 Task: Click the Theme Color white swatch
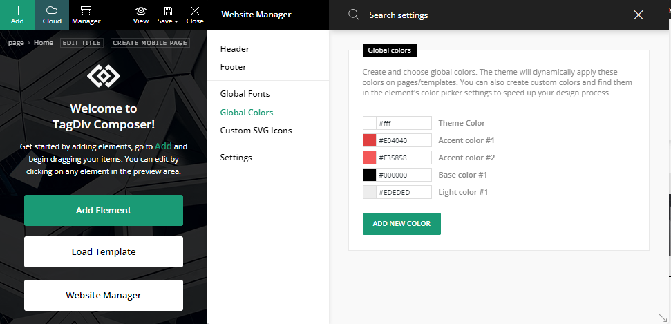369,123
